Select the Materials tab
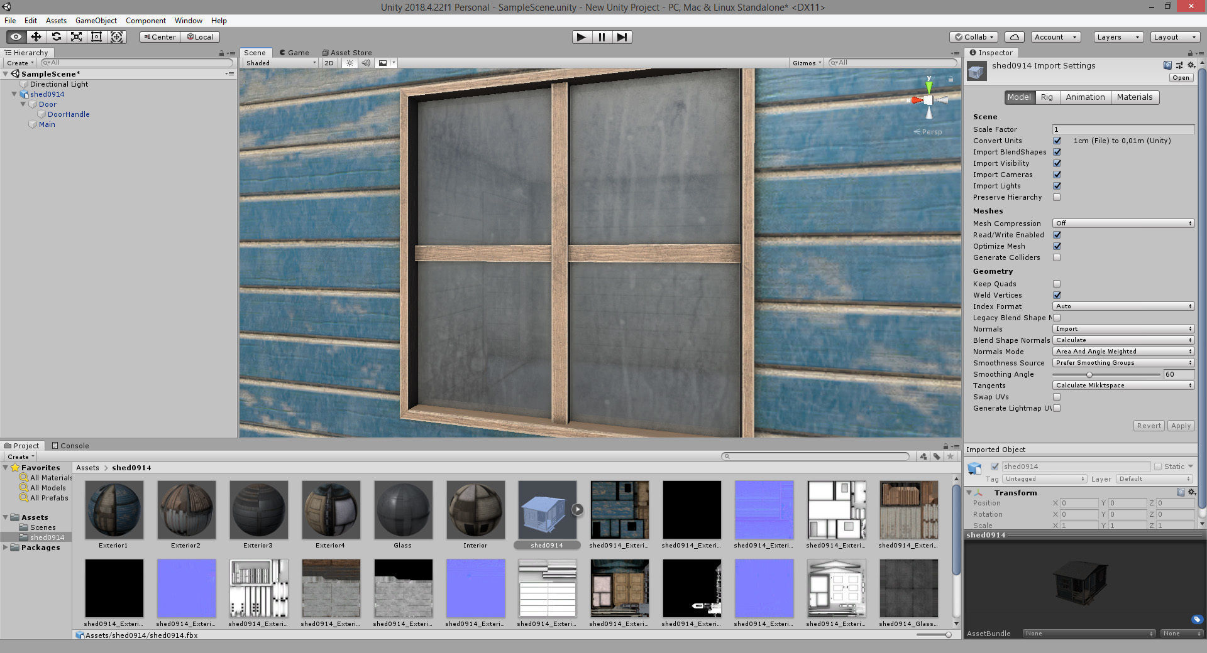Screen dimensions: 1207x653 tap(1134, 97)
